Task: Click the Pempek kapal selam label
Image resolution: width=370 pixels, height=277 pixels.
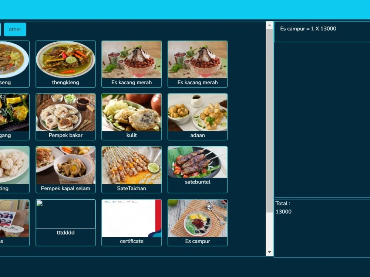Action: tap(65, 188)
